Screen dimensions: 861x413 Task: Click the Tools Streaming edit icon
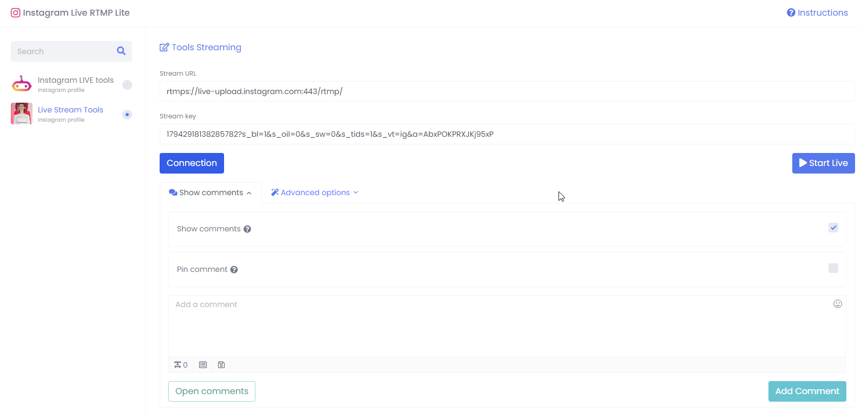tap(164, 48)
